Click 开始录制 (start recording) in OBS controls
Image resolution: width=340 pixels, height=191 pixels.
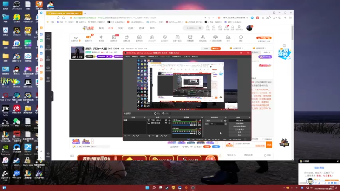239,124
